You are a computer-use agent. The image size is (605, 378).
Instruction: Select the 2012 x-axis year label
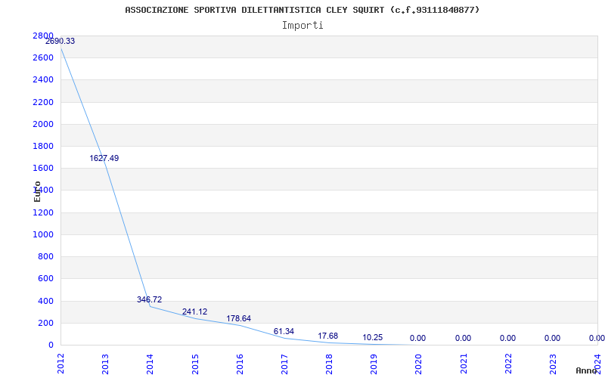(60, 364)
